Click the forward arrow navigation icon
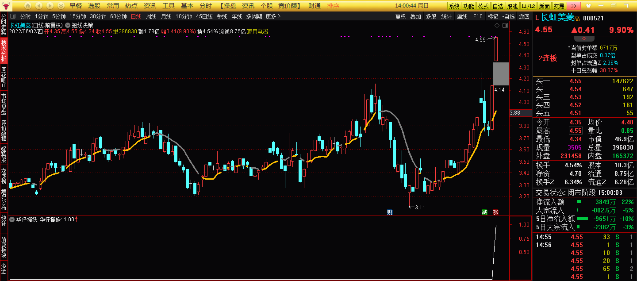This screenshot has height=281, width=637. [50, 6]
